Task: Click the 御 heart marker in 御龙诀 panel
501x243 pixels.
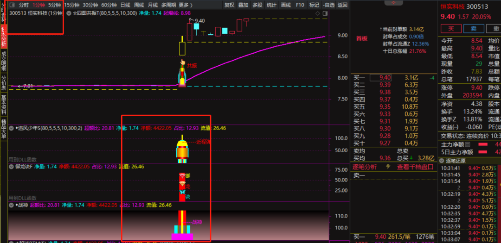Action: (182, 175)
